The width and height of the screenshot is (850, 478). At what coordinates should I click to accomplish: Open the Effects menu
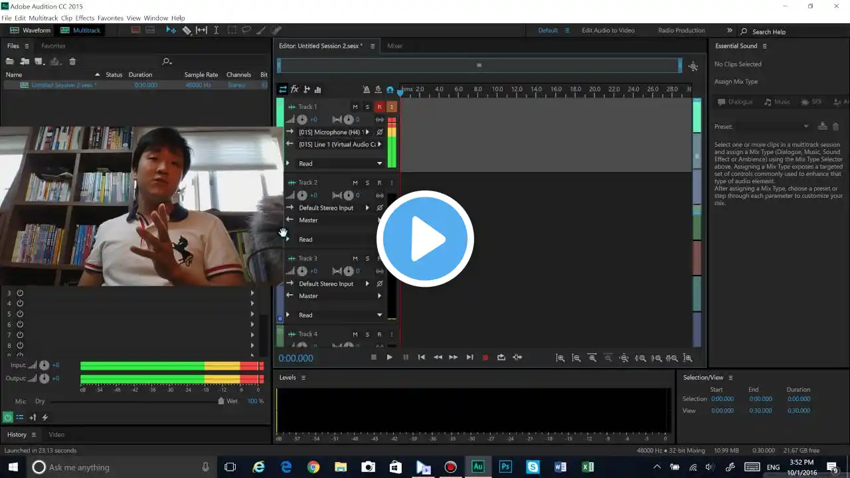(85, 18)
